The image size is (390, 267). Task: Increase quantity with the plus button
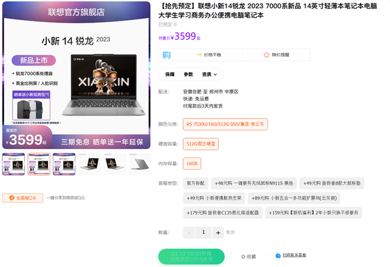coord(218,233)
